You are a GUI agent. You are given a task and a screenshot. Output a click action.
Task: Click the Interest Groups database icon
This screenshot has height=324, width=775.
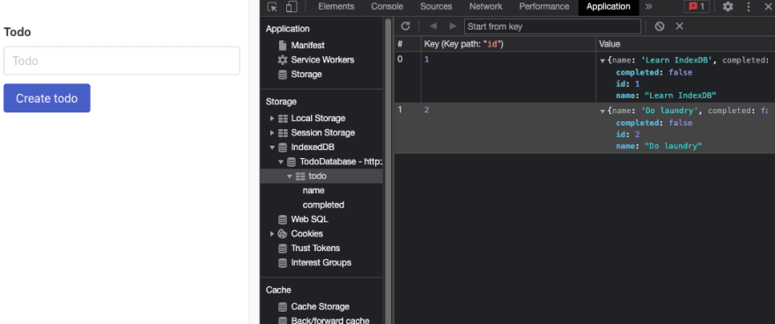tap(283, 263)
